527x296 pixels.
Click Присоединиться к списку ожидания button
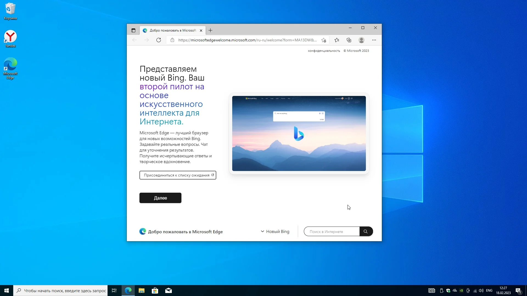(x=178, y=175)
